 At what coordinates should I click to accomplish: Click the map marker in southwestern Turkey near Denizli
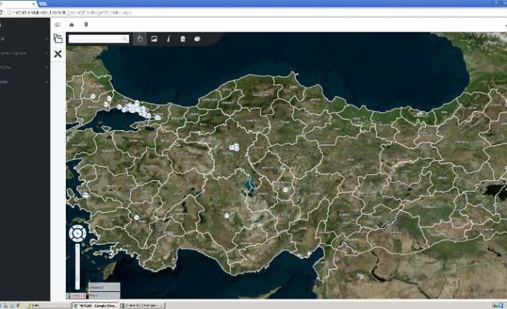136,218
